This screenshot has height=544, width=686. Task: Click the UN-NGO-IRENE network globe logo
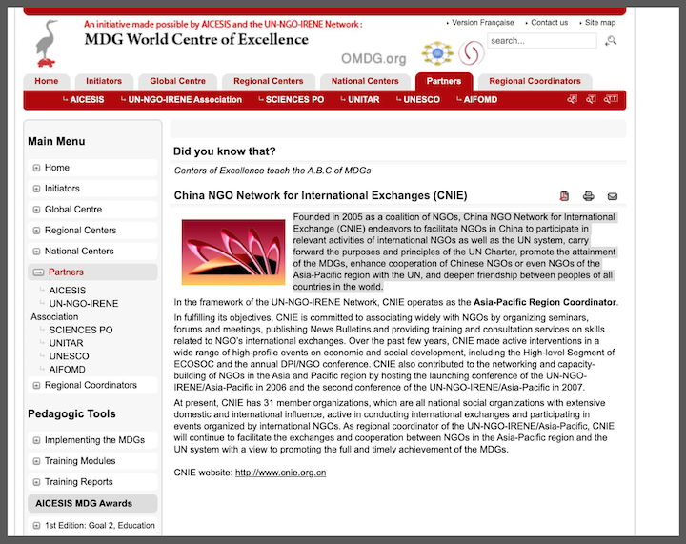click(x=437, y=52)
